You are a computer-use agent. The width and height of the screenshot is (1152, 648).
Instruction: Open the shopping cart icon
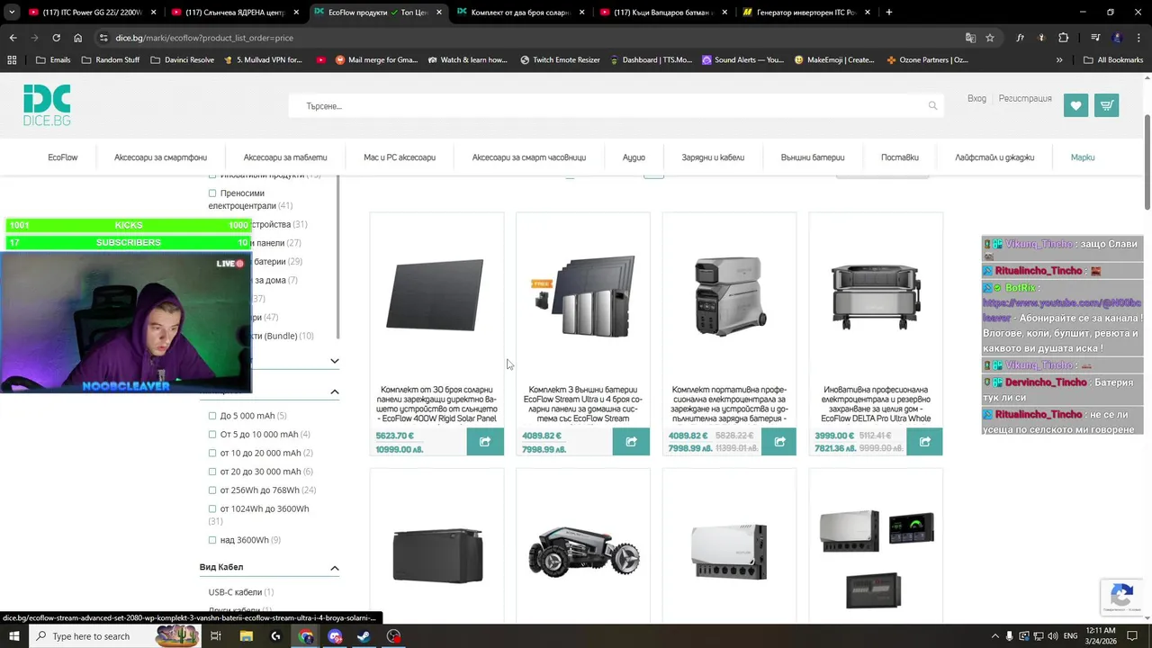tap(1107, 105)
